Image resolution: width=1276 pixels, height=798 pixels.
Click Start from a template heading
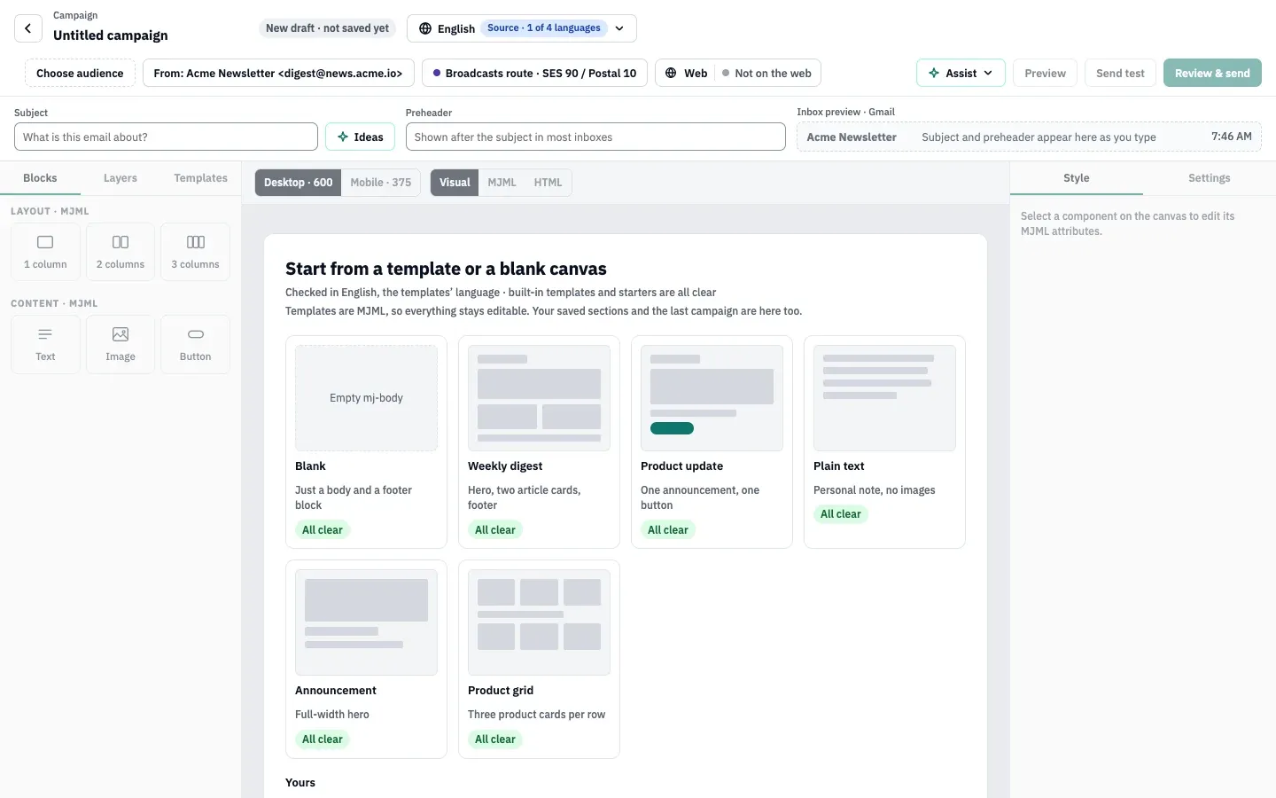[446, 269]
